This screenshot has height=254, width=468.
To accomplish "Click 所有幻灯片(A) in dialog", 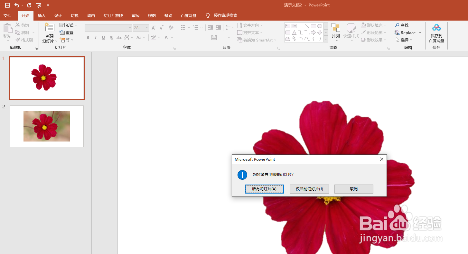I will pyautogui.click(x=264, y=189).
